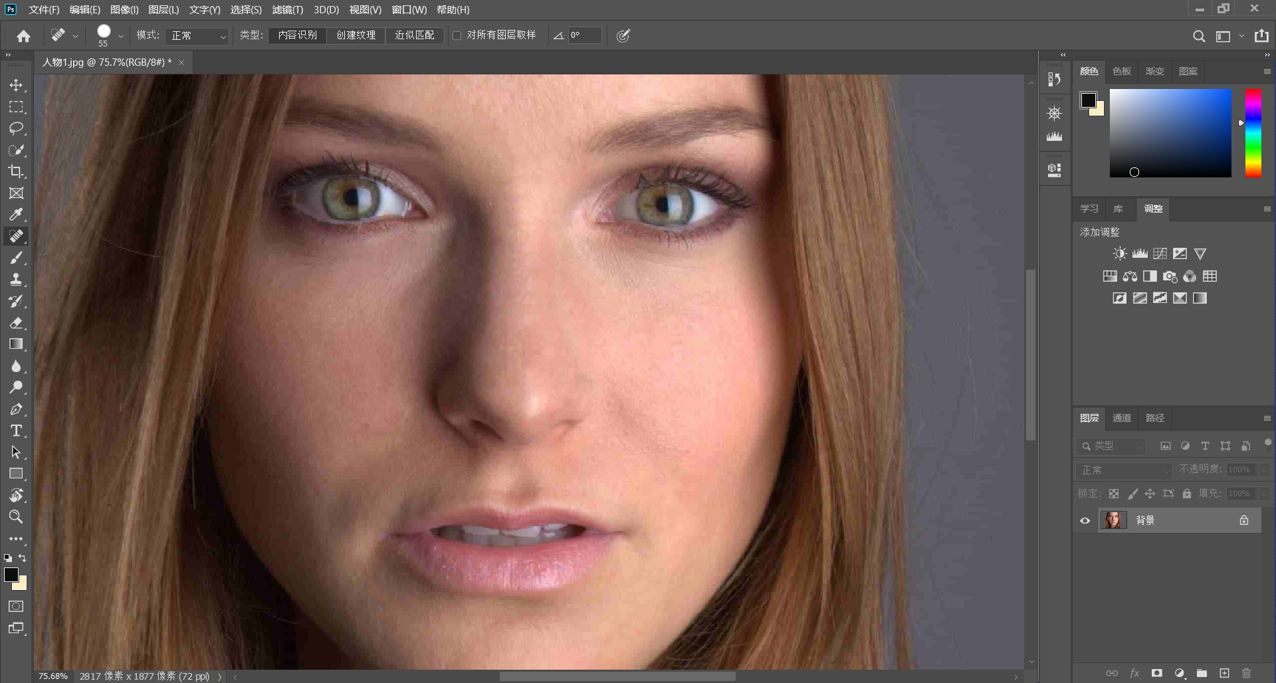Screen dimensions: 1276x683
Task: Hide the 背景 layer visibility eye
Action: click(1085, 521)
